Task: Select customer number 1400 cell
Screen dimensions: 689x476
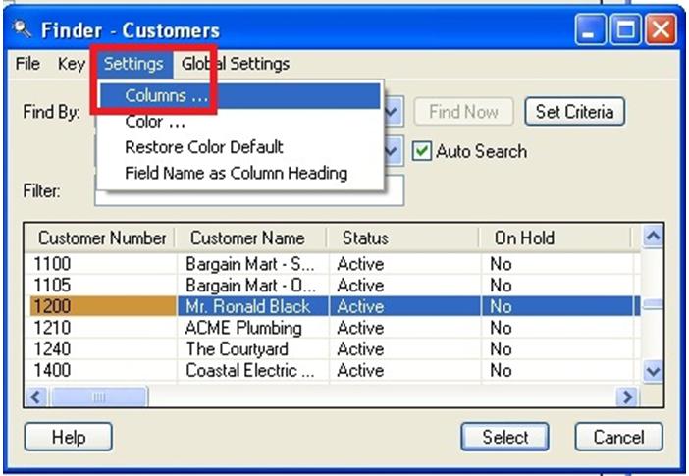Action: (102, 370)
